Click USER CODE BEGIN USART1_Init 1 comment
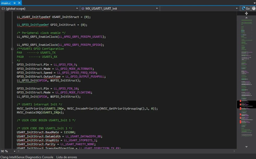This screenshot has width=256, height=159. 46,120
